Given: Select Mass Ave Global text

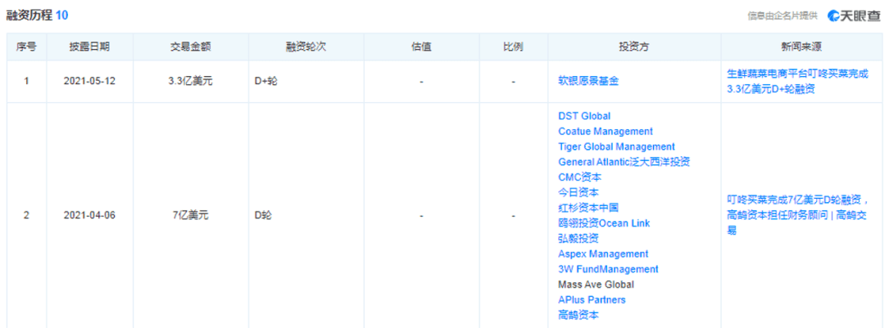Looking at the screenshot, I should click(596, 284).
